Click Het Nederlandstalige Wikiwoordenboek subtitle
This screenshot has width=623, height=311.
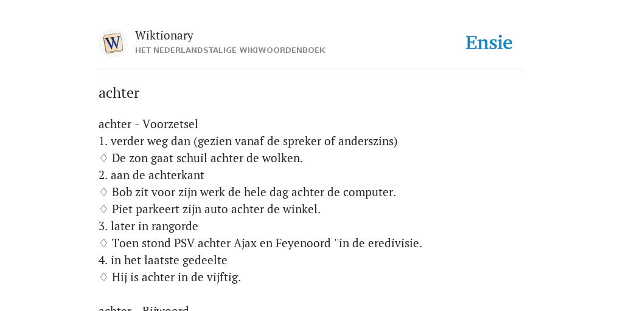230,50
